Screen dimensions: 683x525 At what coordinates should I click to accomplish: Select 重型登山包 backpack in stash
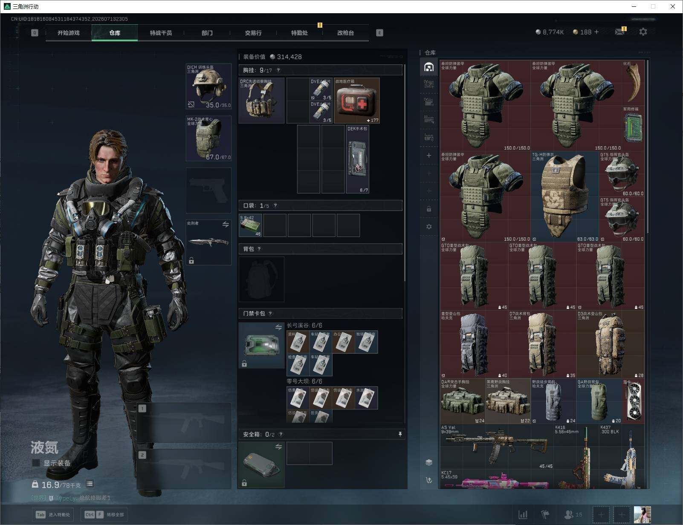474,344
